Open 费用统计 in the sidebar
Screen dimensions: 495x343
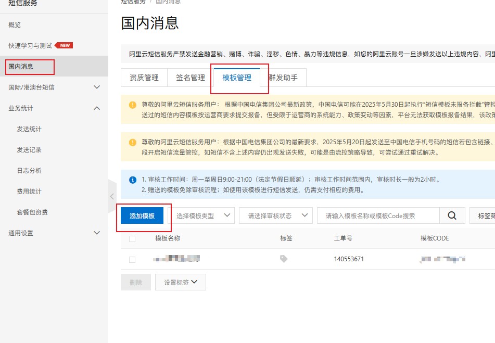point(29,191)
